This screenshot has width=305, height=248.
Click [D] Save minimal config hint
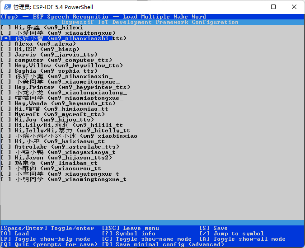click(163, 244)
